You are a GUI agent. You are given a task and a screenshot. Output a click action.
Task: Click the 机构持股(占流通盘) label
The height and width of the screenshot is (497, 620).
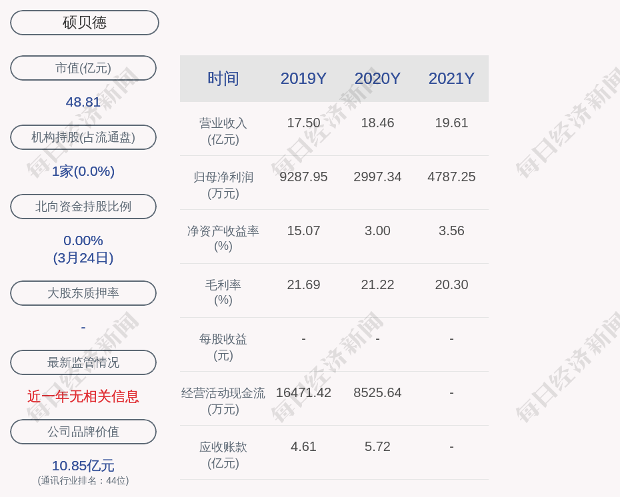coord(83,137)
